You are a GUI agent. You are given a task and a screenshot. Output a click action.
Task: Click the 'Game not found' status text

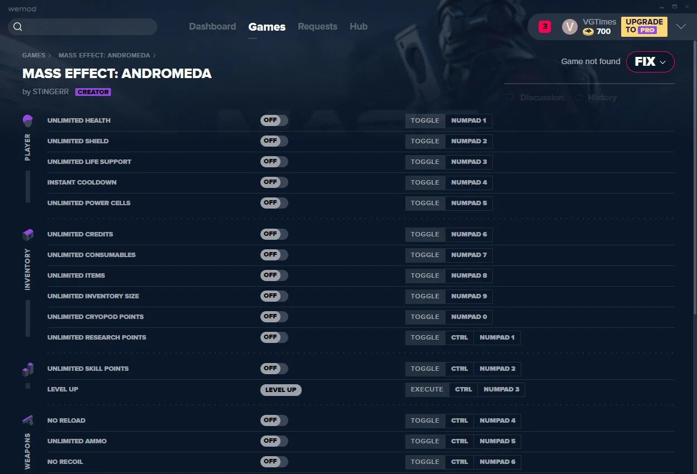coord(590,61)
